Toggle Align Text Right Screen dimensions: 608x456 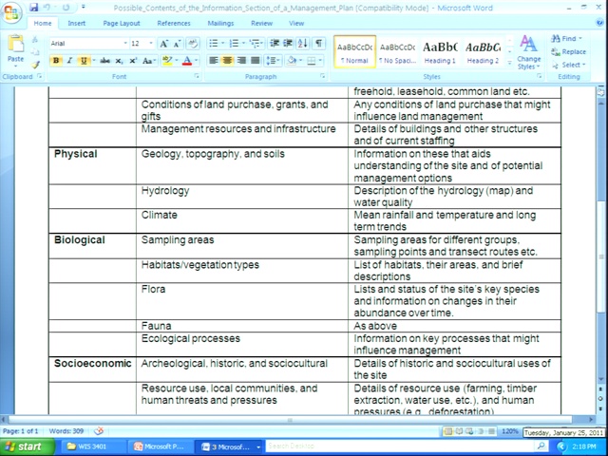click(x=241, y=61)
